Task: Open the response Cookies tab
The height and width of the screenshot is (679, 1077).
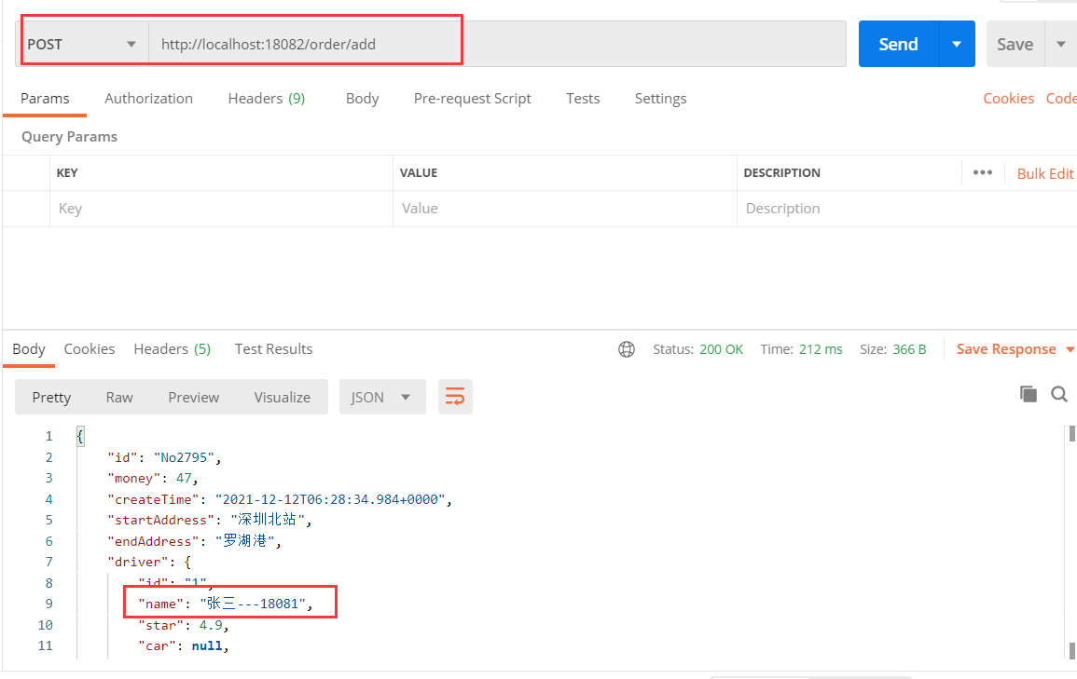Action: pyautogui.click(x=90, y=349)
